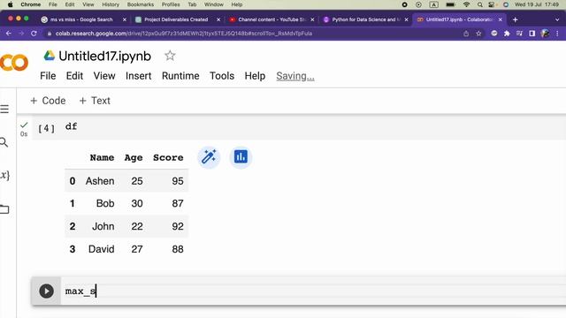Viewport: 566px width, 318px height.
Task: Open the Runtime menu in Colab
Action: pyautogui.click(x=180, y=76)
